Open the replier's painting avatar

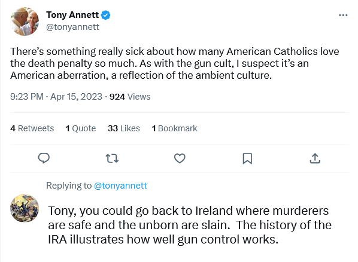point(25,208)
